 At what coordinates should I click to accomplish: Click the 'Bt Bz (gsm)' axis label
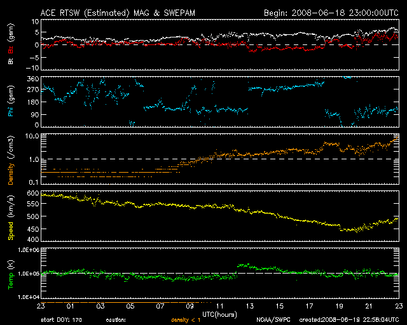(x=11, y=44)
